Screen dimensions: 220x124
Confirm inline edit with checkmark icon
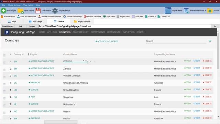(x=91, y=61)
